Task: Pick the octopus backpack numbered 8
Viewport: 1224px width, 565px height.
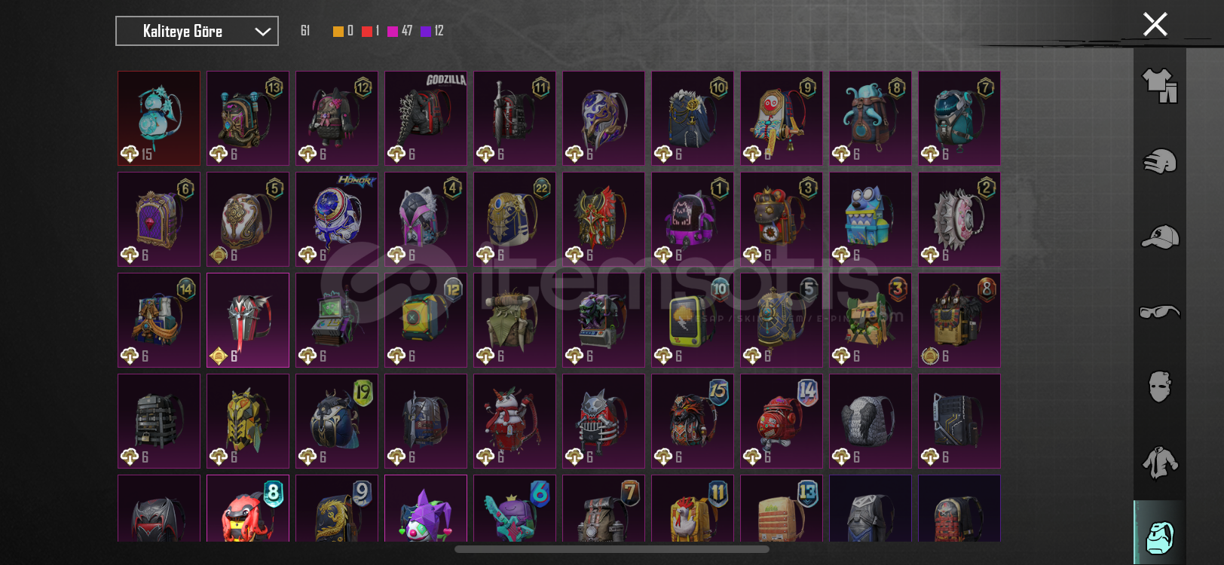Action: [871, 118]
